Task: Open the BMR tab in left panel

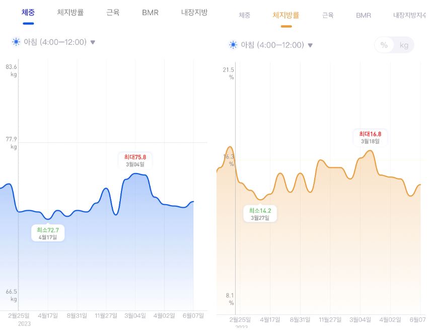Action: (150, 13)
